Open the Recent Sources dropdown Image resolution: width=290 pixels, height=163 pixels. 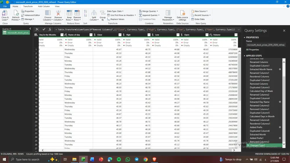(201, 15)
